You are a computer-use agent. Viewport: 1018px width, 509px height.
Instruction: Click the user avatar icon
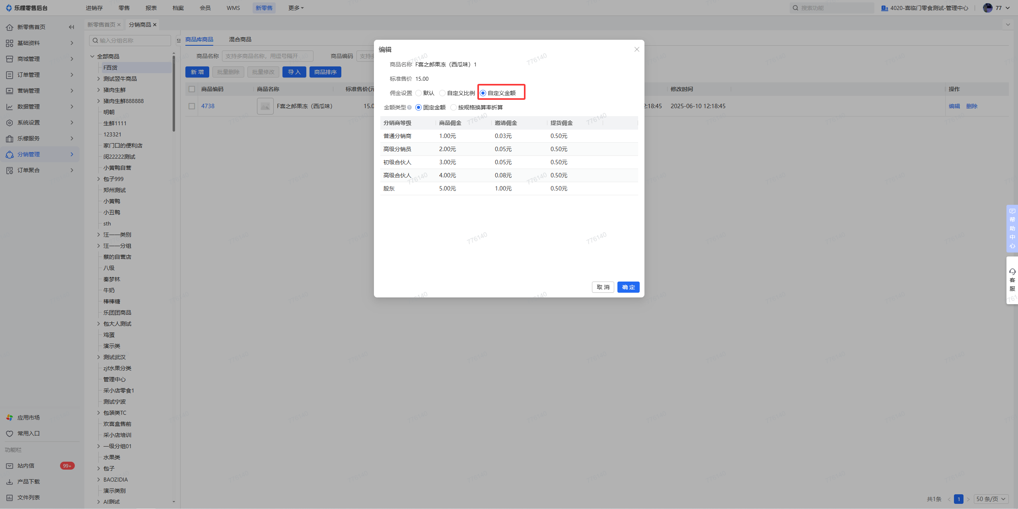click(988, 8)
